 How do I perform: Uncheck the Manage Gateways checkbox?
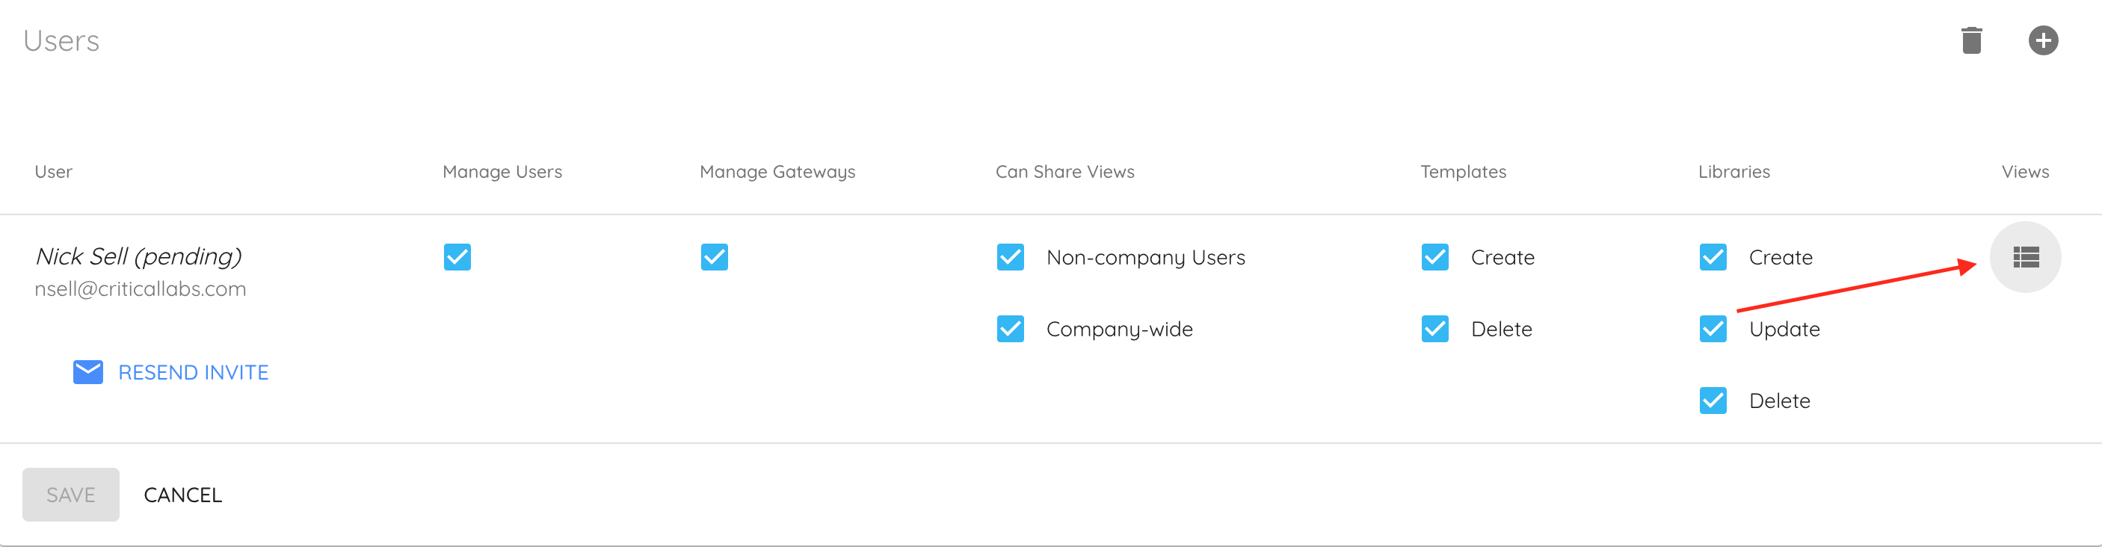[x=714, y=257]
